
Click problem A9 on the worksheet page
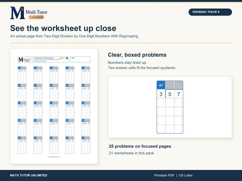70,93
